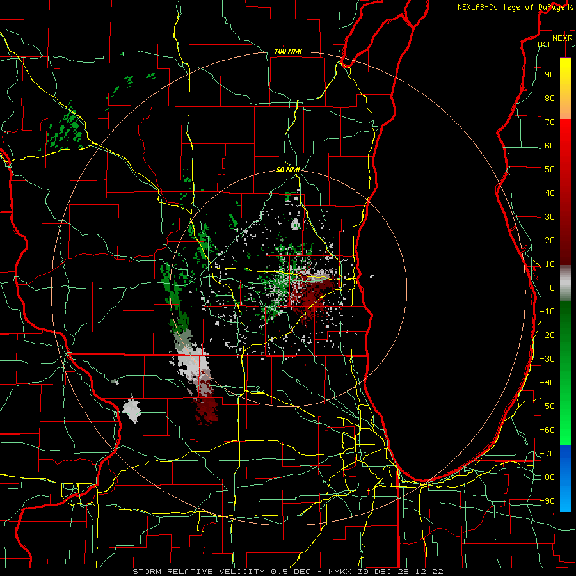
Task: Click the 60 value on the velocity scale
Action: [550, 146]
